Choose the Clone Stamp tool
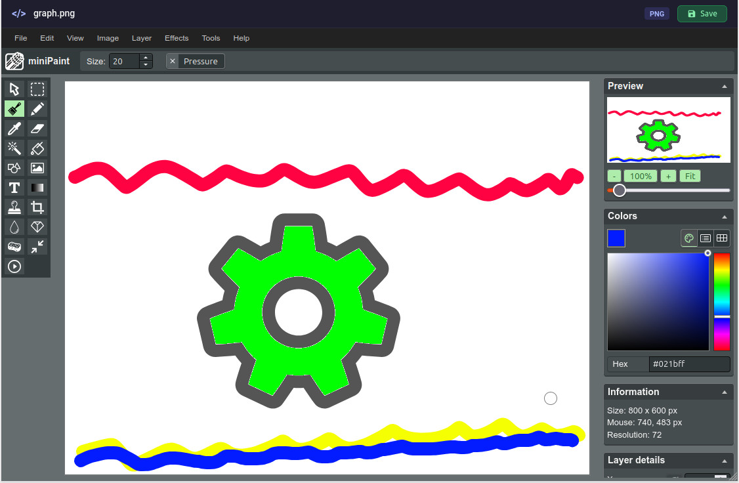This screenshot has width=739, height=483. pyautogui.click(x=14, y=208)
